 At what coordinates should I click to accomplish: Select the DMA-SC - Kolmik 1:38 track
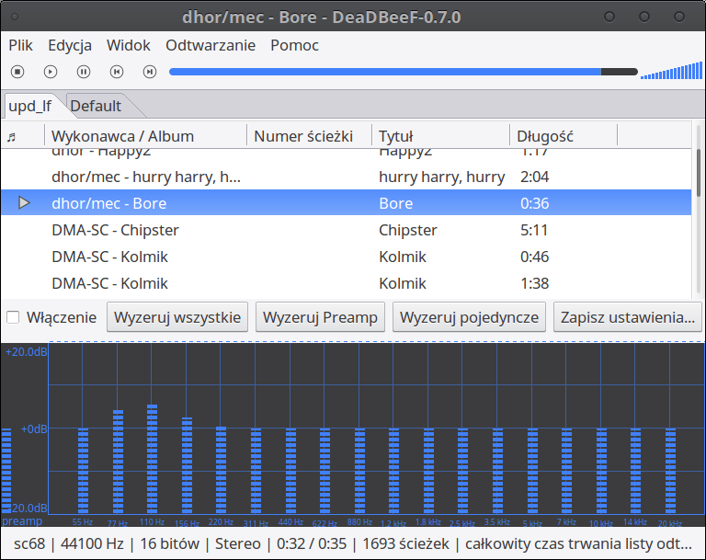click(346, 283)
